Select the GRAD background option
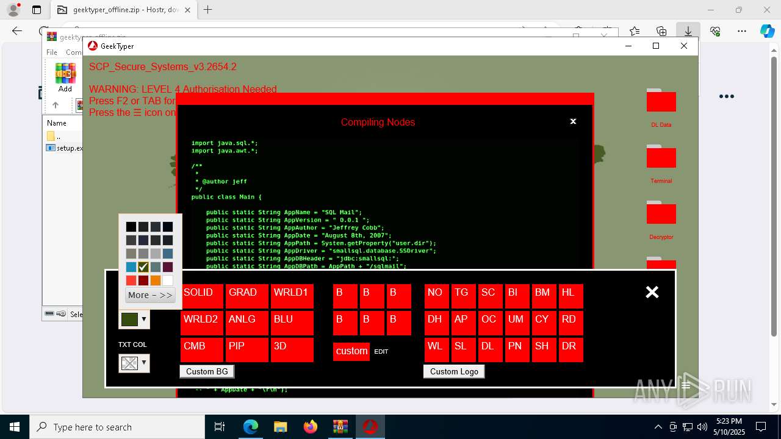The width and height of the screenshot is (781, 439). tap(247, 296)
